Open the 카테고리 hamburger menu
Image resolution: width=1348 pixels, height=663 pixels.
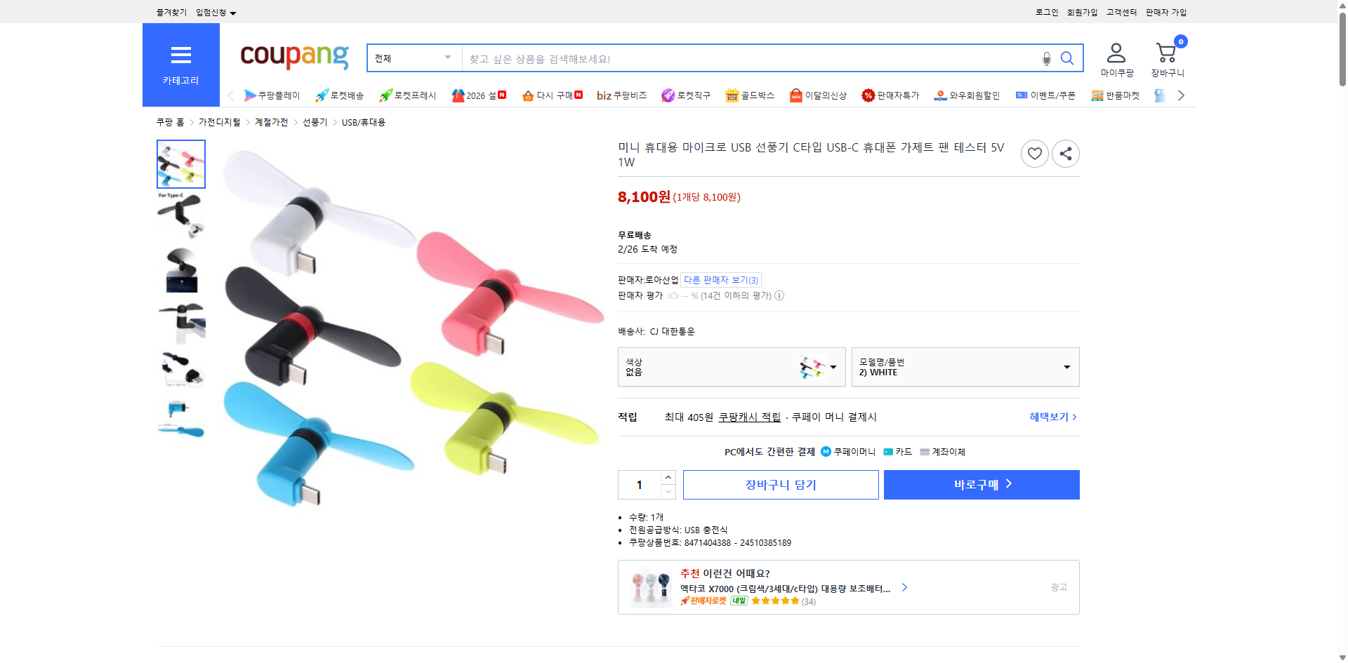[x=180, y=55]
